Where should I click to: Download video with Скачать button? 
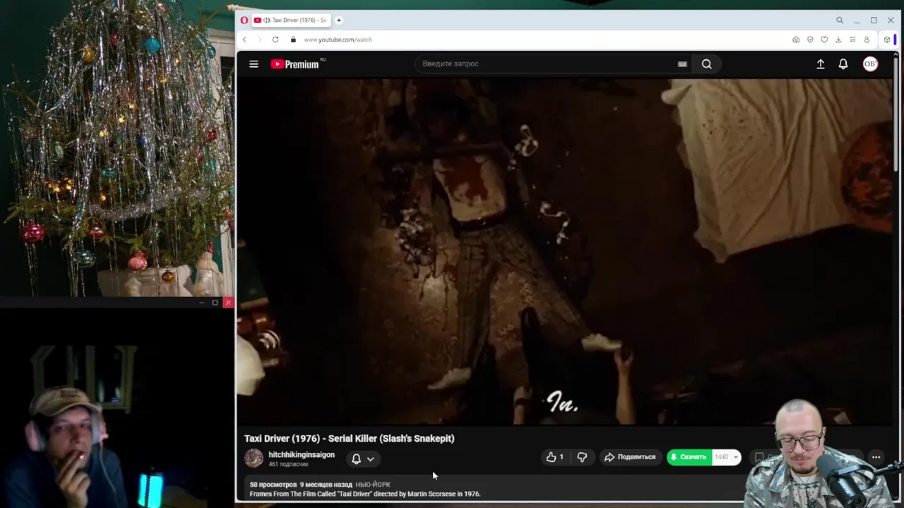click(689, 457)
